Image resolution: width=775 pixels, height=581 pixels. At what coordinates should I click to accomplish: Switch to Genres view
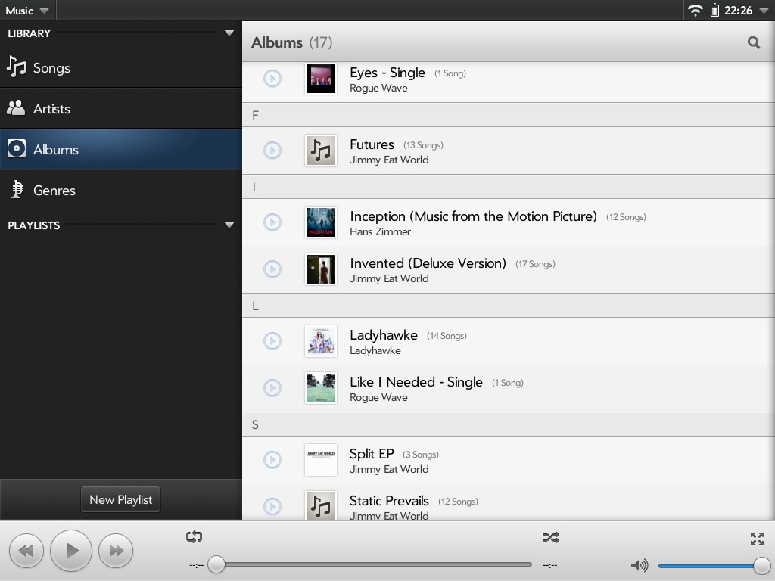120,190
